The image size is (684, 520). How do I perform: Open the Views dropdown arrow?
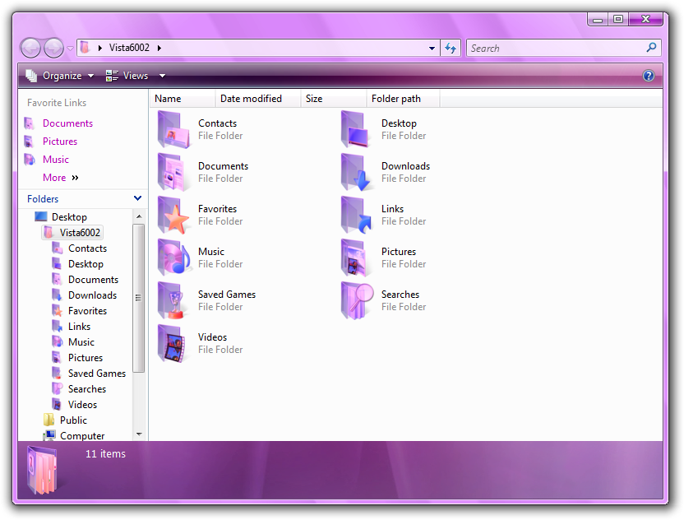pos(162,76)
